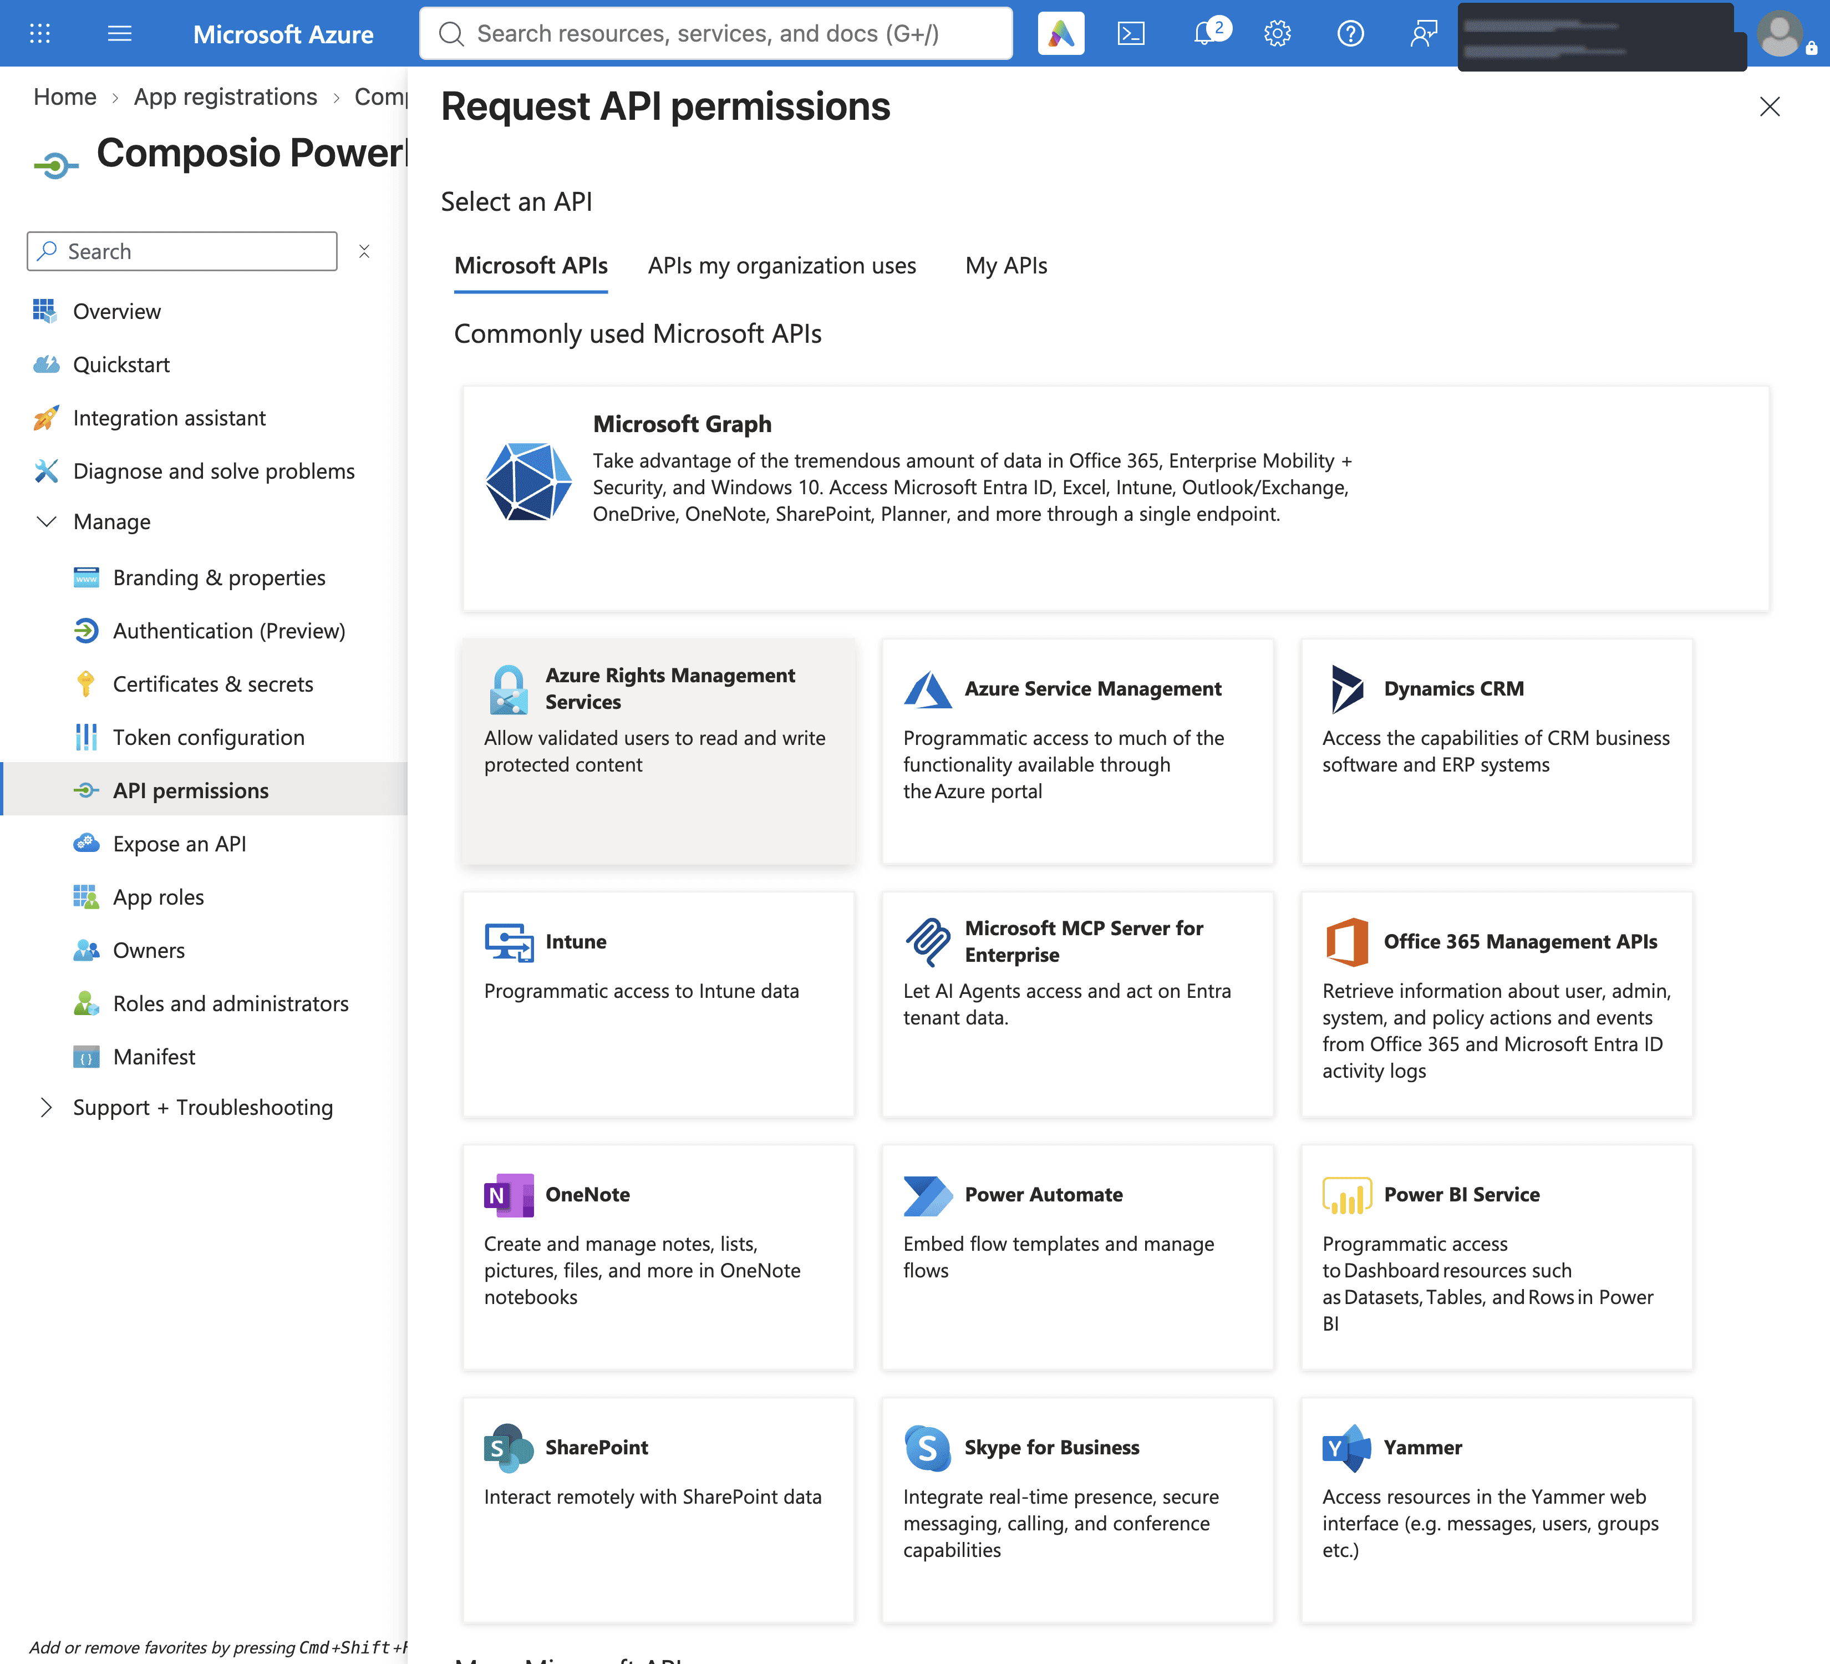Screen dimensions: 1830x1664
Task: Open the help question mark icon
Action: pyautogui.click(x=1351, y=34)
